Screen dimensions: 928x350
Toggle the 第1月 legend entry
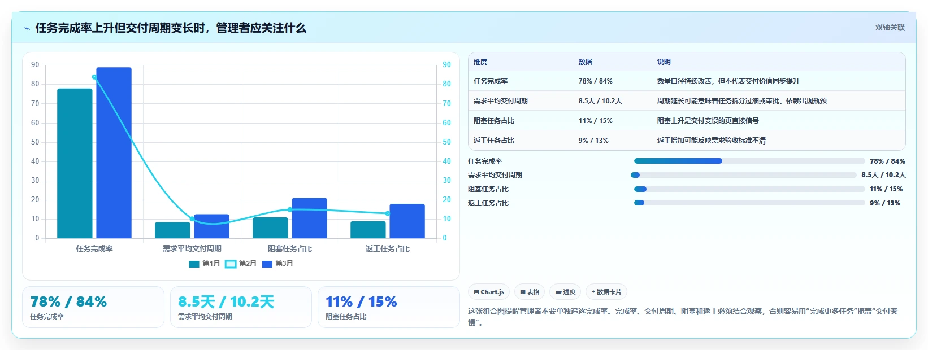pyautogui.click(x=205, y=264)
